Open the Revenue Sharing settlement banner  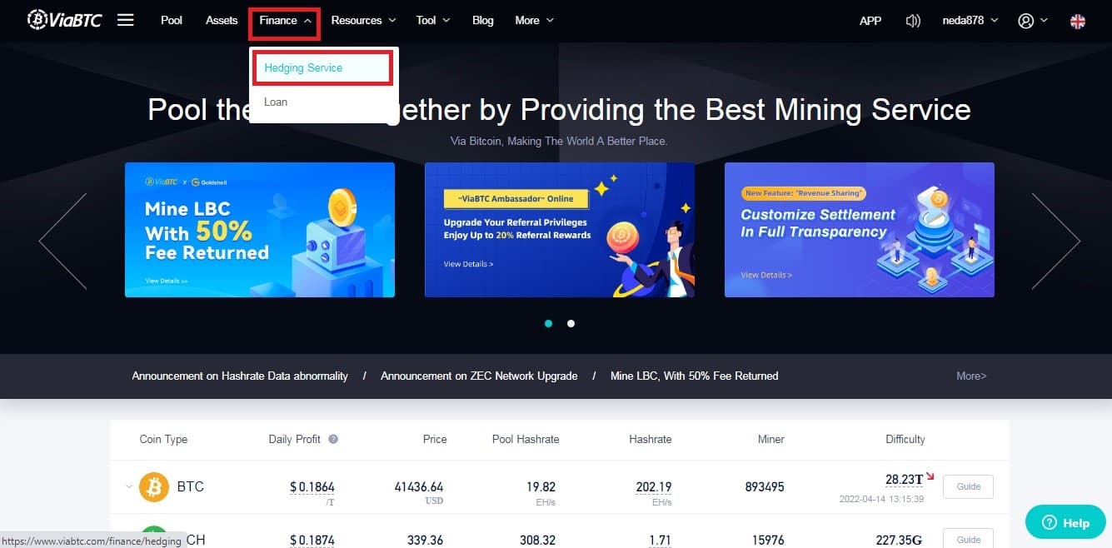pyautogui.click(x=860, y=230)
